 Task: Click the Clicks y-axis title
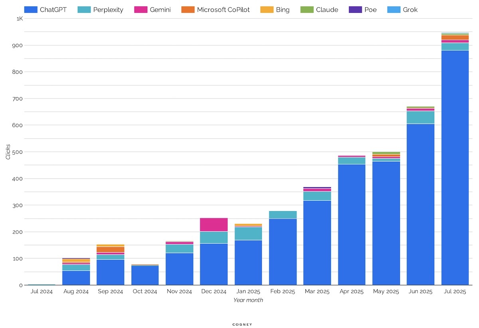(x=8, y=152)
